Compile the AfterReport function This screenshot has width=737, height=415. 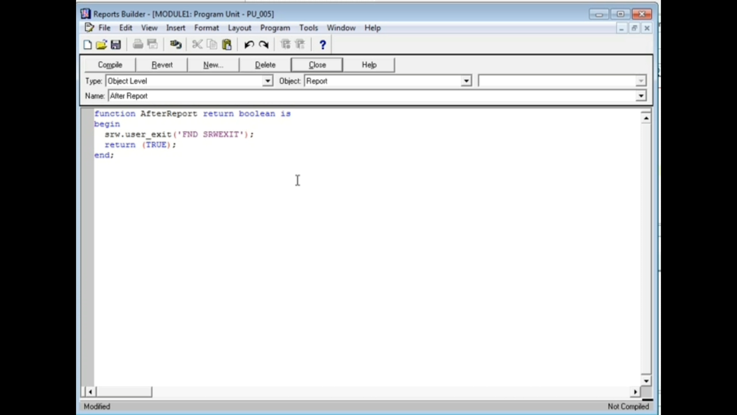pyautogui.click(x=110, y=65)
